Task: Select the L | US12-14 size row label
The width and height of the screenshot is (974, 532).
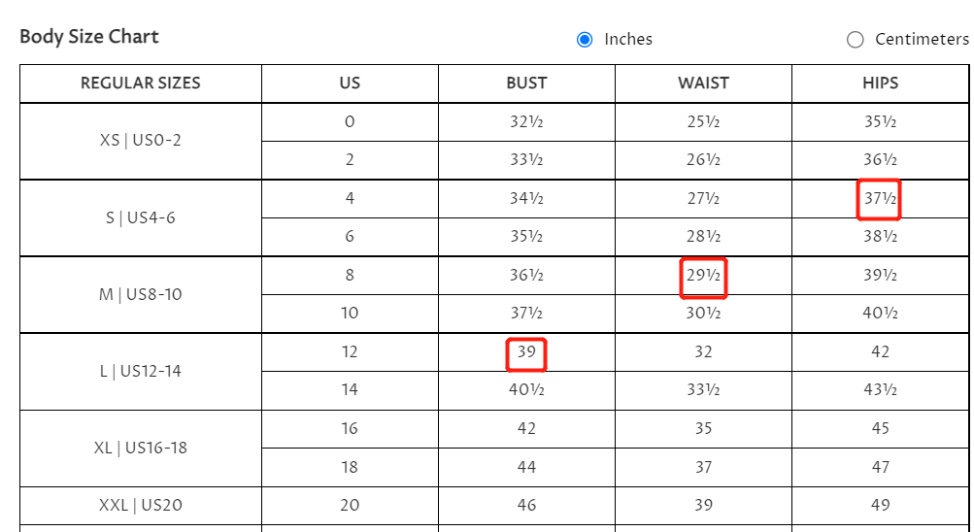Action: (x=141, y=371)
